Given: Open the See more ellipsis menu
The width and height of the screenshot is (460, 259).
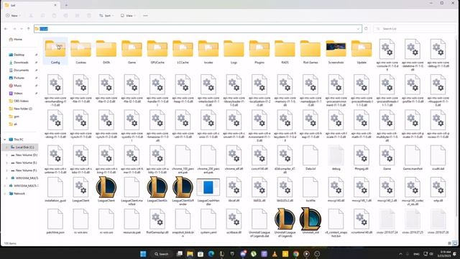Looking at the screenshot, I should [x=145, y=16].
